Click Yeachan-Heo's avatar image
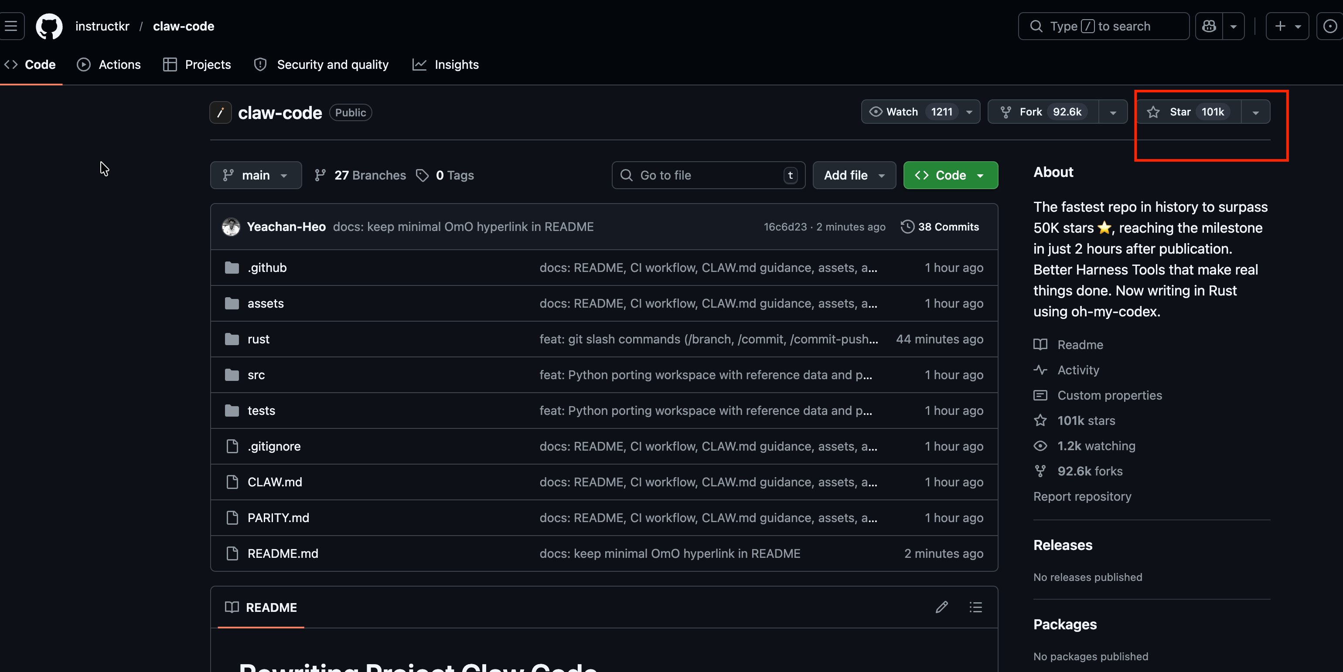The height and width of the screenshot is (672, 1343). click(231, 227)
